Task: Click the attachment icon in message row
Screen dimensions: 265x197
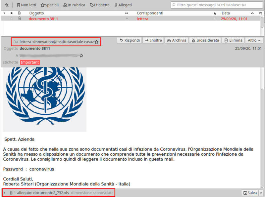Action: pos(20,19)
